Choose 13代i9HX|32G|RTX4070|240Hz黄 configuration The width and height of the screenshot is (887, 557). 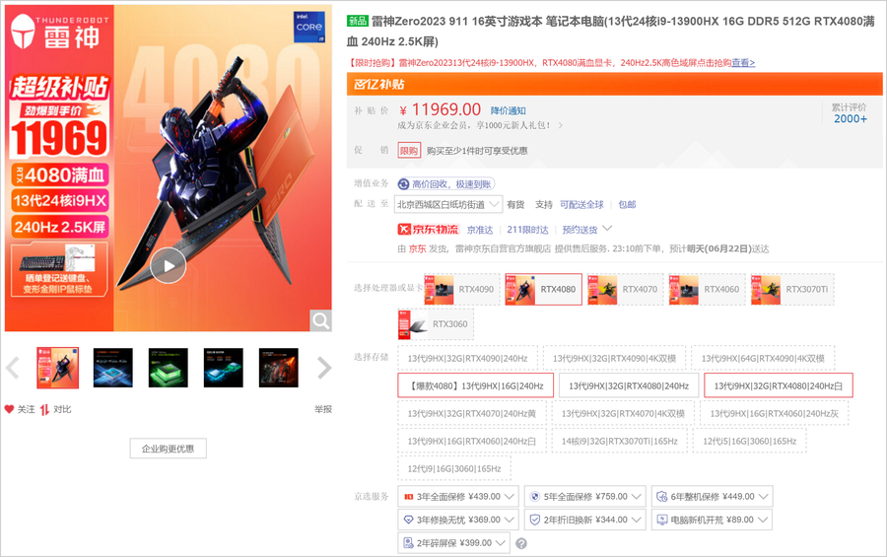click(472, 414)
